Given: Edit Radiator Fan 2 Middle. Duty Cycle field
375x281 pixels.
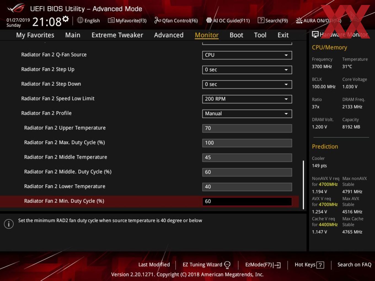Looking at the screenshot, I should click(x=247, y=172).
